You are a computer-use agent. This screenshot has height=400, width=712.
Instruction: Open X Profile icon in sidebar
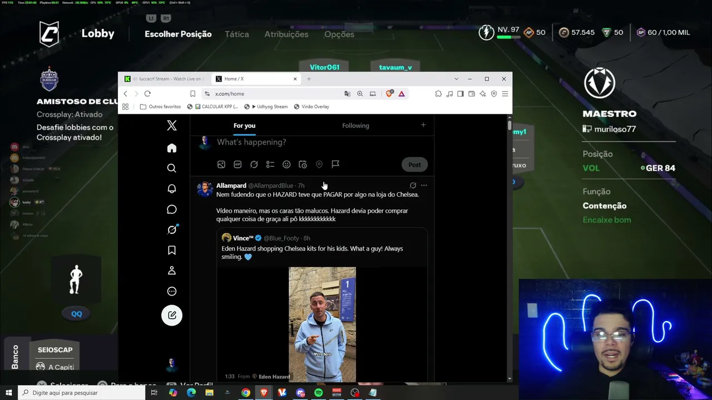pyautogui.click(x=172, y=271)
